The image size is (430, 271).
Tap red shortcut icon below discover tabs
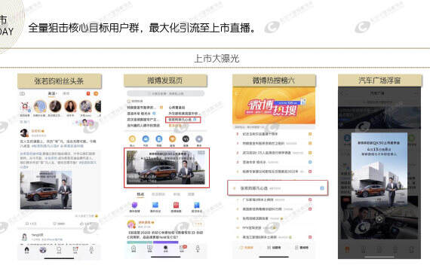176,205
